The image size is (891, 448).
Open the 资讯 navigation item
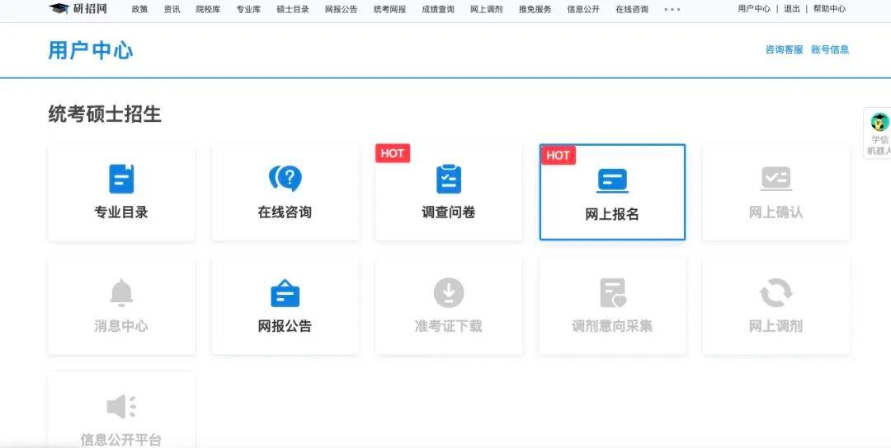(x=172, y=9)
